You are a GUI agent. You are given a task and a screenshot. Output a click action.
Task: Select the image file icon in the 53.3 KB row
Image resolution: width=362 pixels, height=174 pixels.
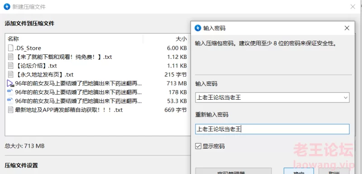click(x=10, y=101)
